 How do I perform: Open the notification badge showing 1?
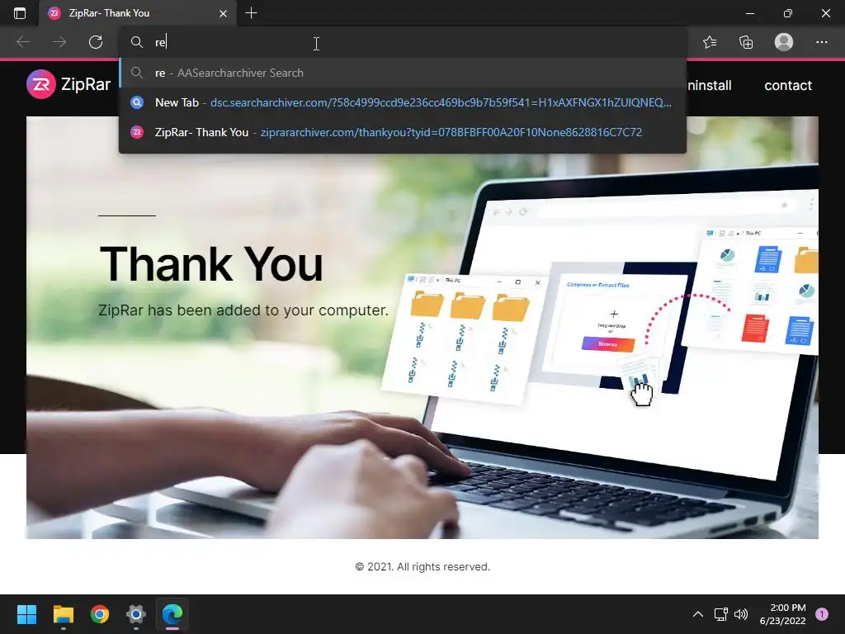pyautogui.click(x=822, y=614)
